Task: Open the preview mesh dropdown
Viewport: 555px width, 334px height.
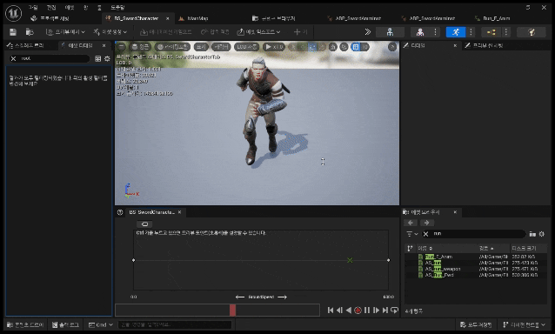Action: pyautogui.click(x=66, y=32)
